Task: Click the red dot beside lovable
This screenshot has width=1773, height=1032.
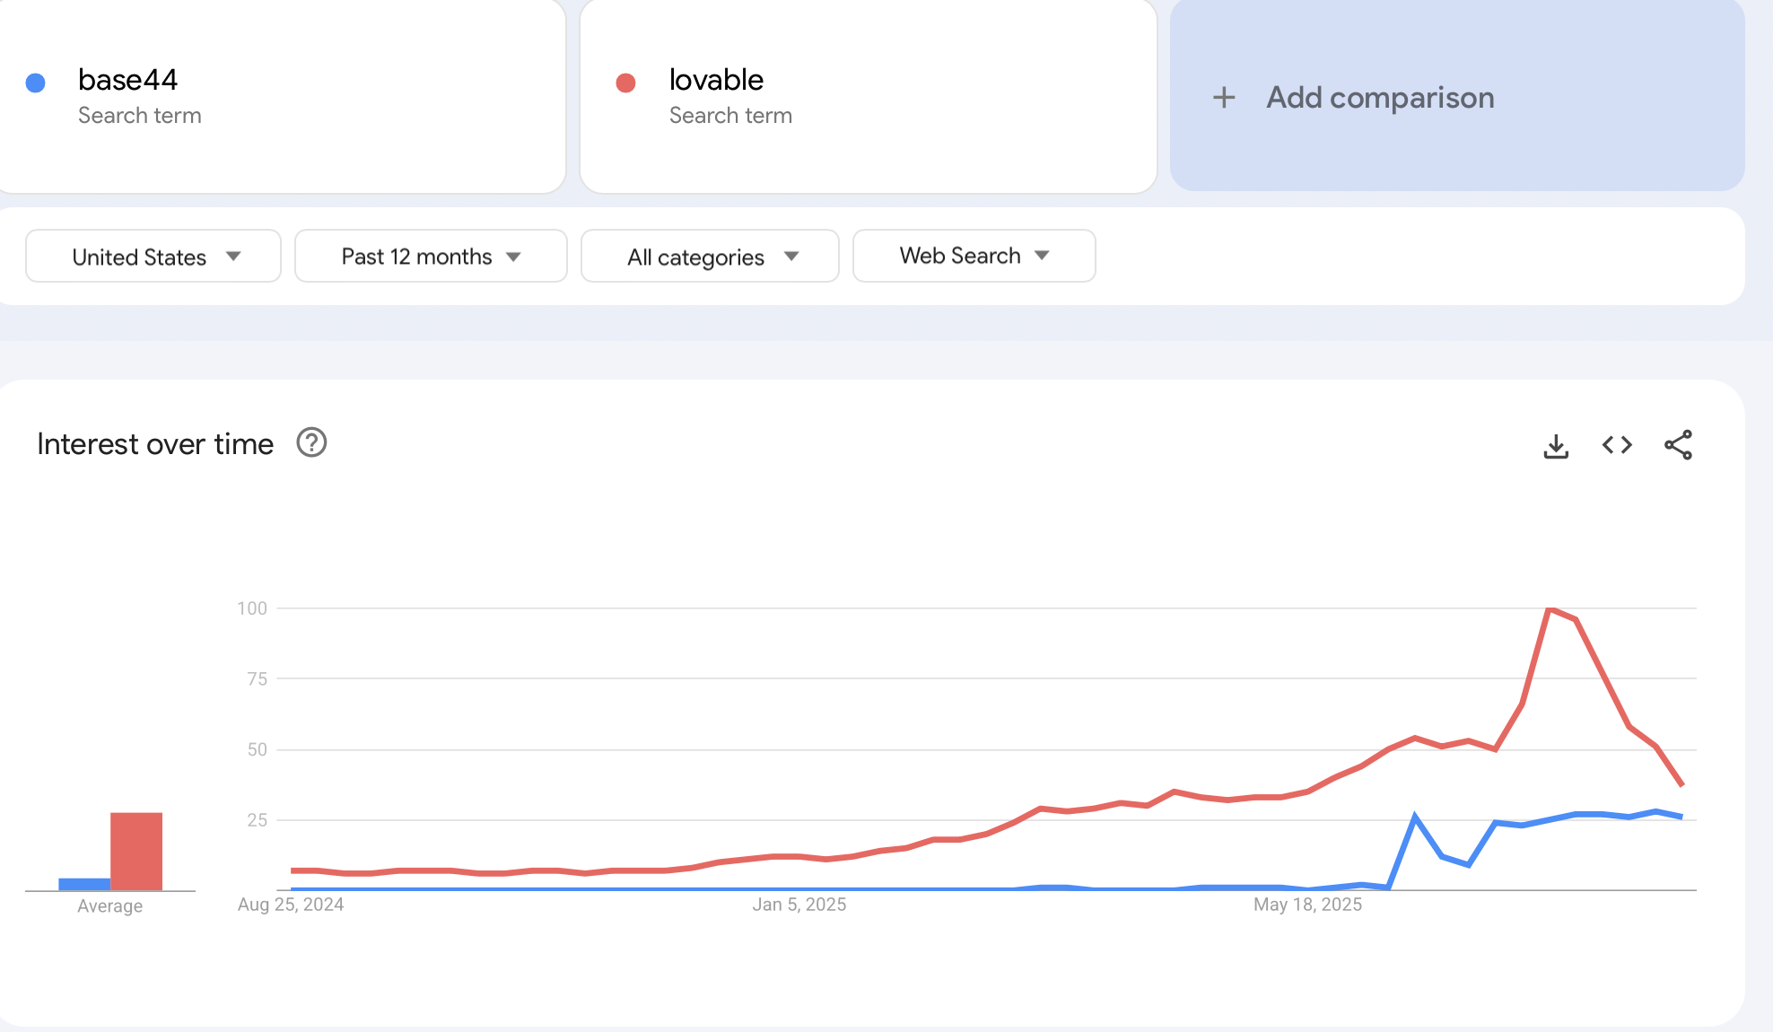Action: point(626,83)
